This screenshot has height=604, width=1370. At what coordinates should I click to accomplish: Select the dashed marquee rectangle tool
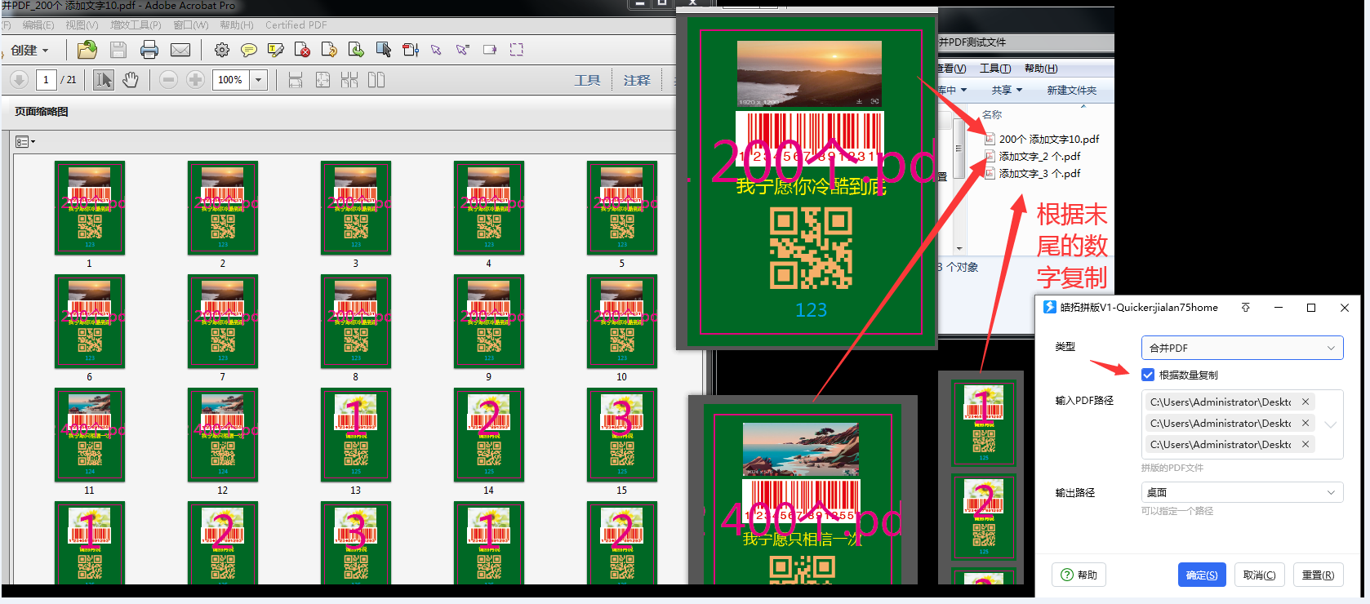click(517, 50)
